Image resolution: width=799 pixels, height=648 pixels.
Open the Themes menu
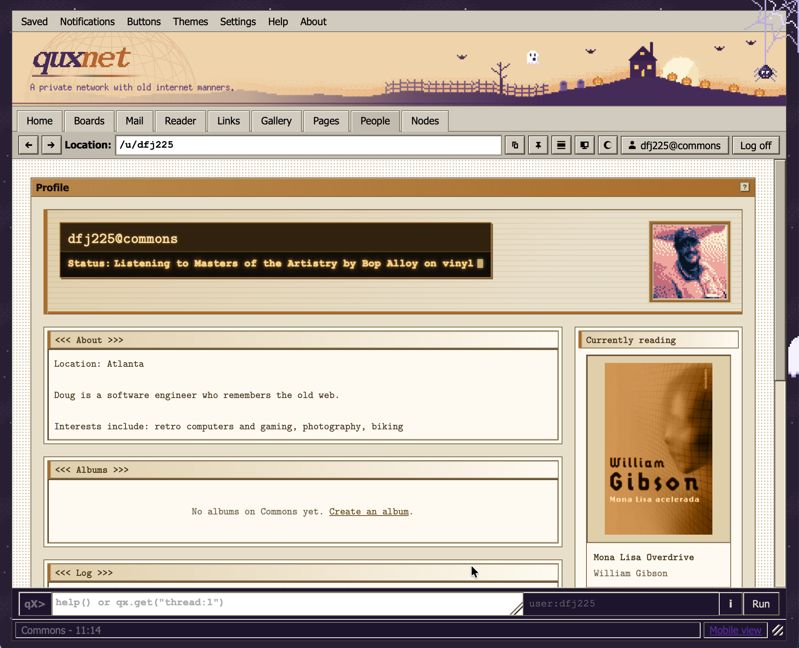(x=190, y=22)
